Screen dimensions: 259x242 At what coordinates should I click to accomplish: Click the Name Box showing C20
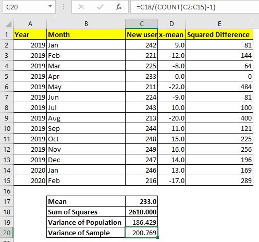coord(29,7)
